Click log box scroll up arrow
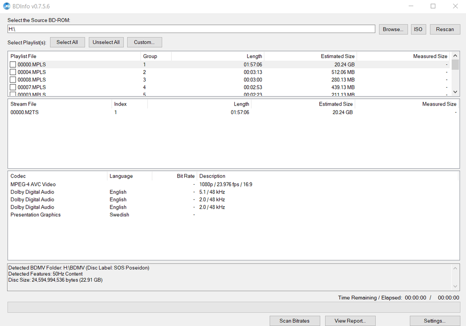Viewport: 466px width, 326px height. click(455, 268)
